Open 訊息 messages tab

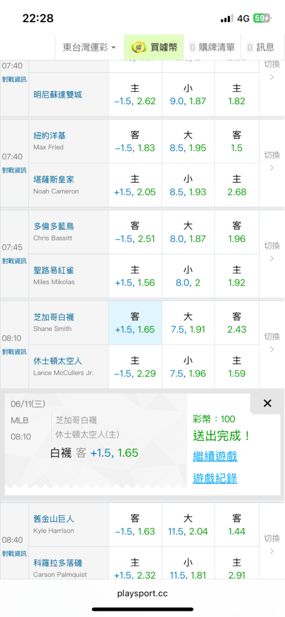point(260,48)
